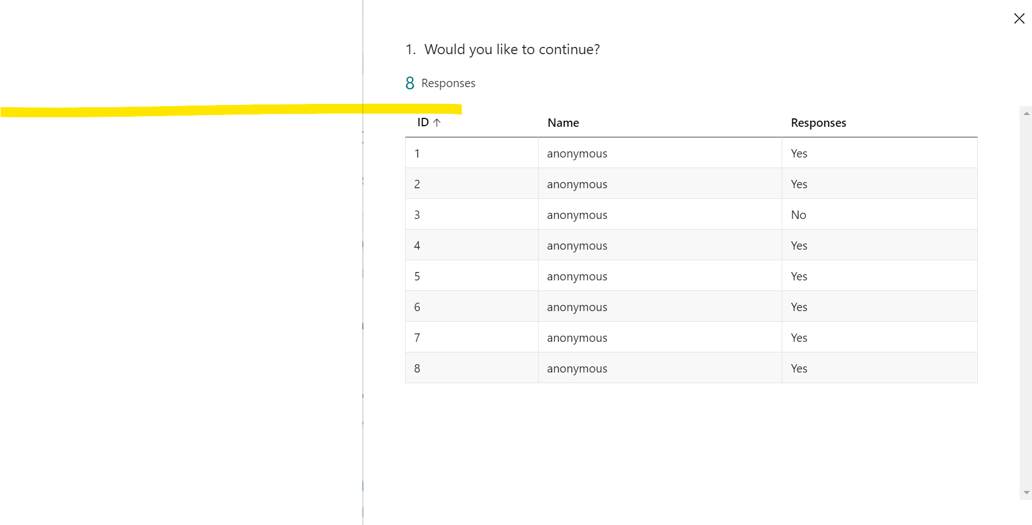Close the response details view
Image resolution: width=1032 pixels, height=525 pixels.
coord(1019,18)
